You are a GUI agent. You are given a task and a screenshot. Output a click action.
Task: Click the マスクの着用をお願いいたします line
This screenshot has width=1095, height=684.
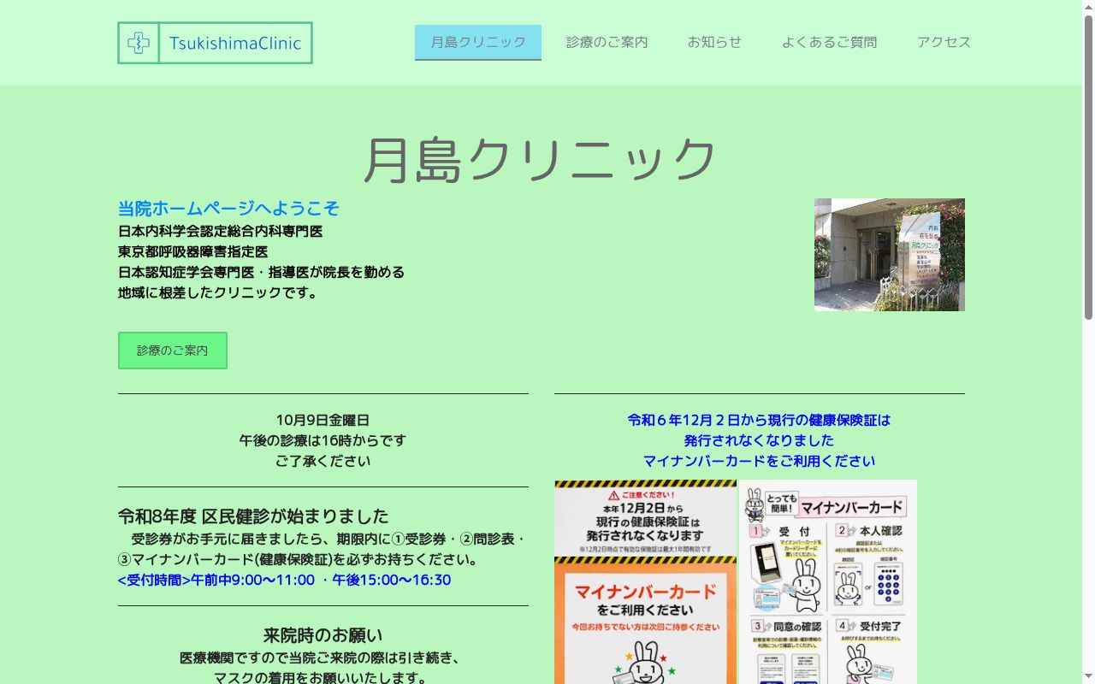click(x=323, y=678)
